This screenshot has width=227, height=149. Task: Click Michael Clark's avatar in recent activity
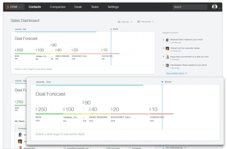pos(167,40)
